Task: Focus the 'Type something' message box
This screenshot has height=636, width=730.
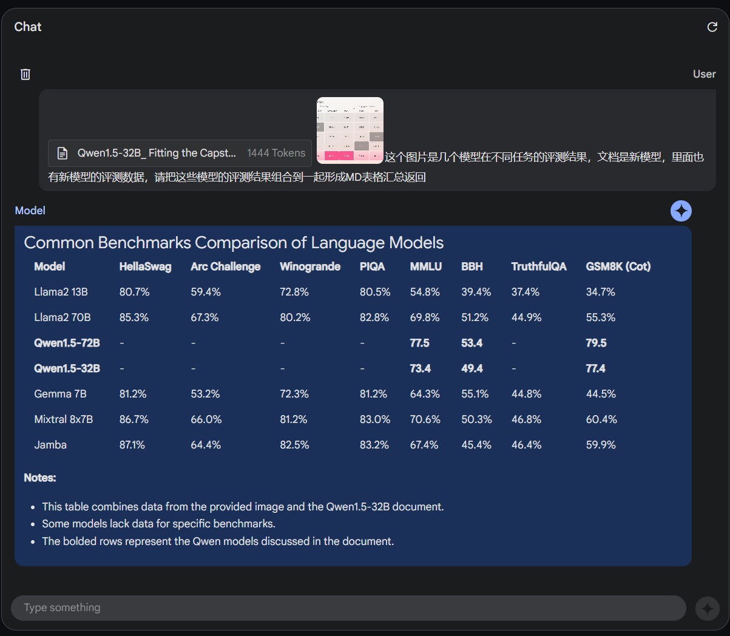Action: pyautogui.click(x=348, y=607)
